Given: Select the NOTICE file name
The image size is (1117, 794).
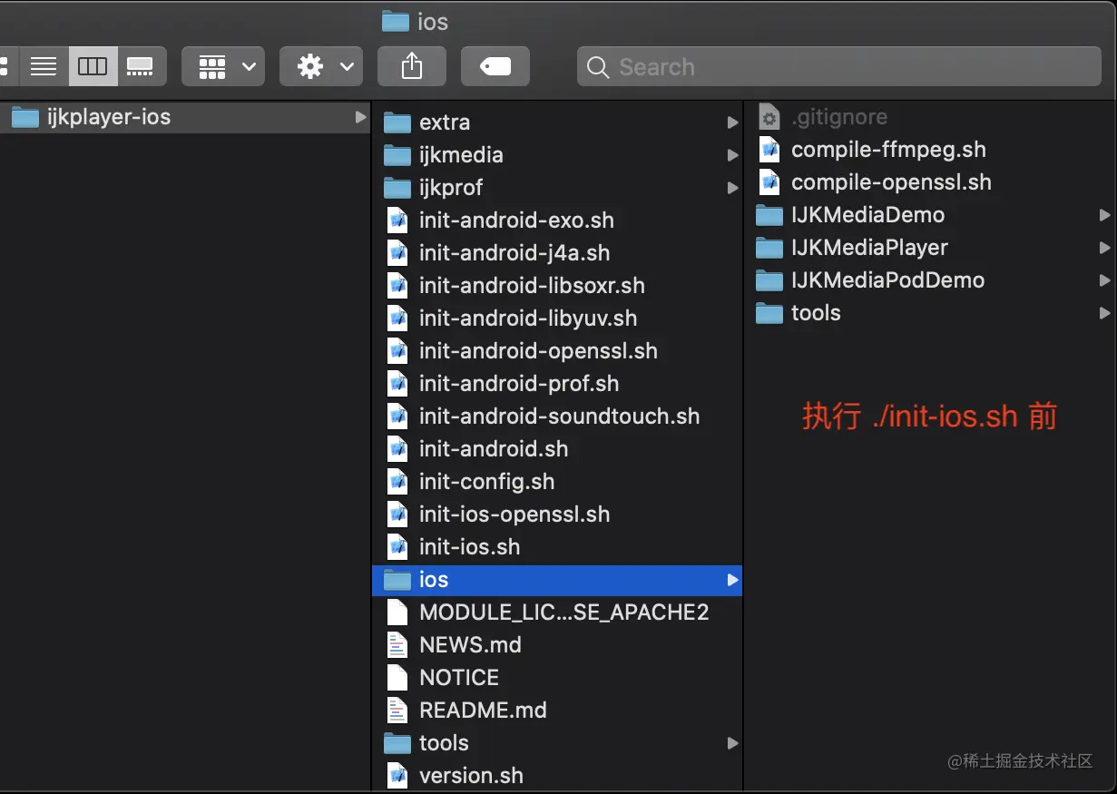Looking at the screenshot, I should tap(459, 678).
